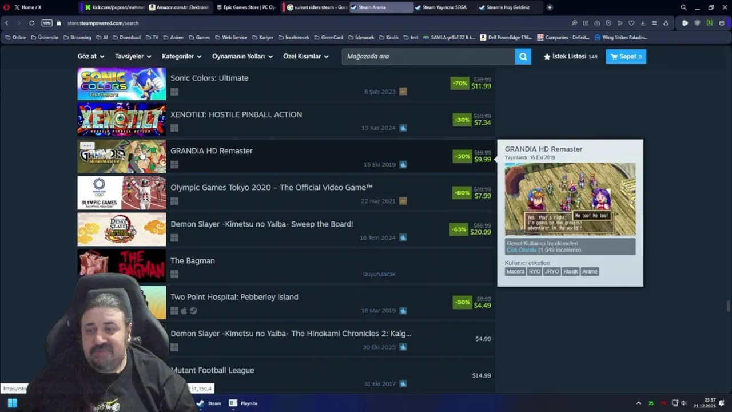Click the Mağazada ara search field
This screenshot has width=732, height=412.
pyautogui.click(x=428, y=56)
